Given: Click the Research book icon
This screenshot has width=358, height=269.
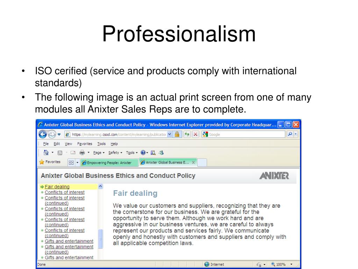Looking at the screenshot, I should [153, 153].
